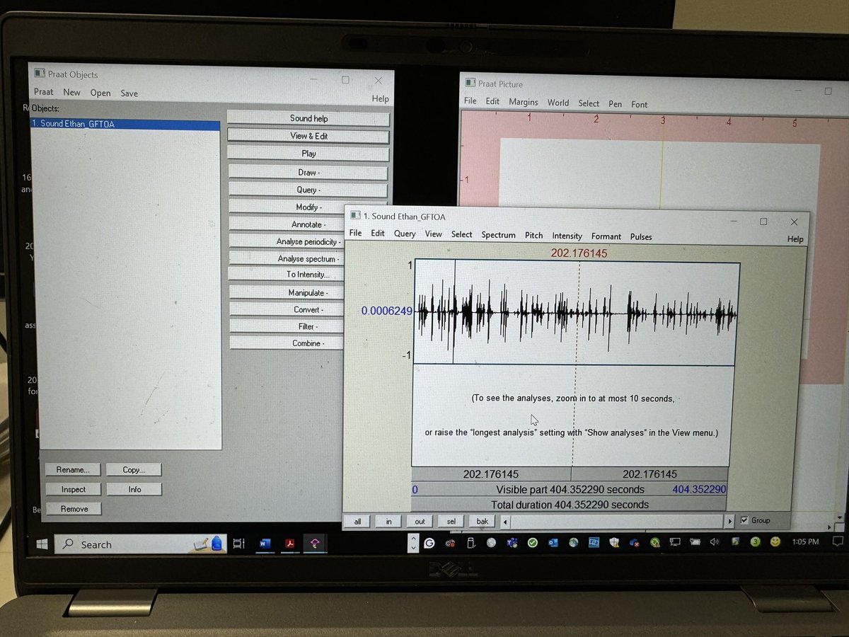Viewport: 849px width, 637px height.
Task: Open the Save menu in Praat Objects
Action: [129, 93]
